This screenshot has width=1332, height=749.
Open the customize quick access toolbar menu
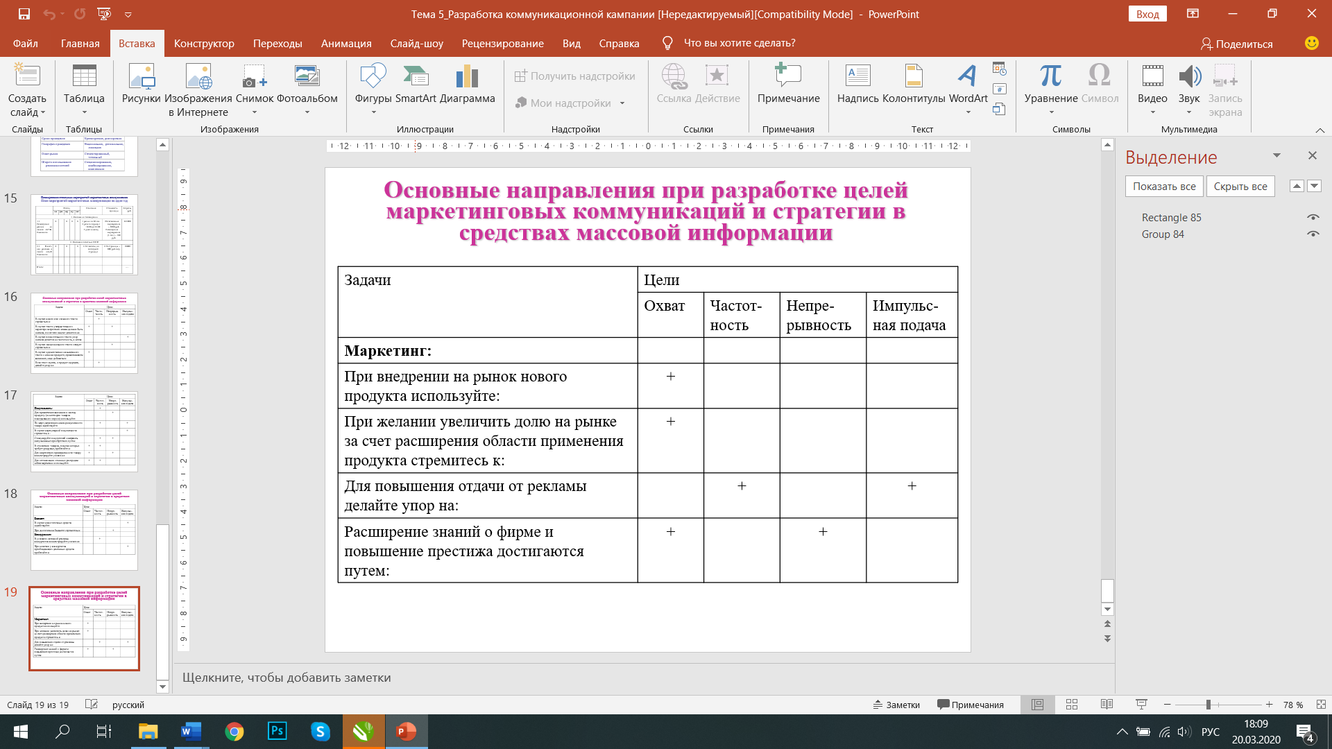(128, 14)
